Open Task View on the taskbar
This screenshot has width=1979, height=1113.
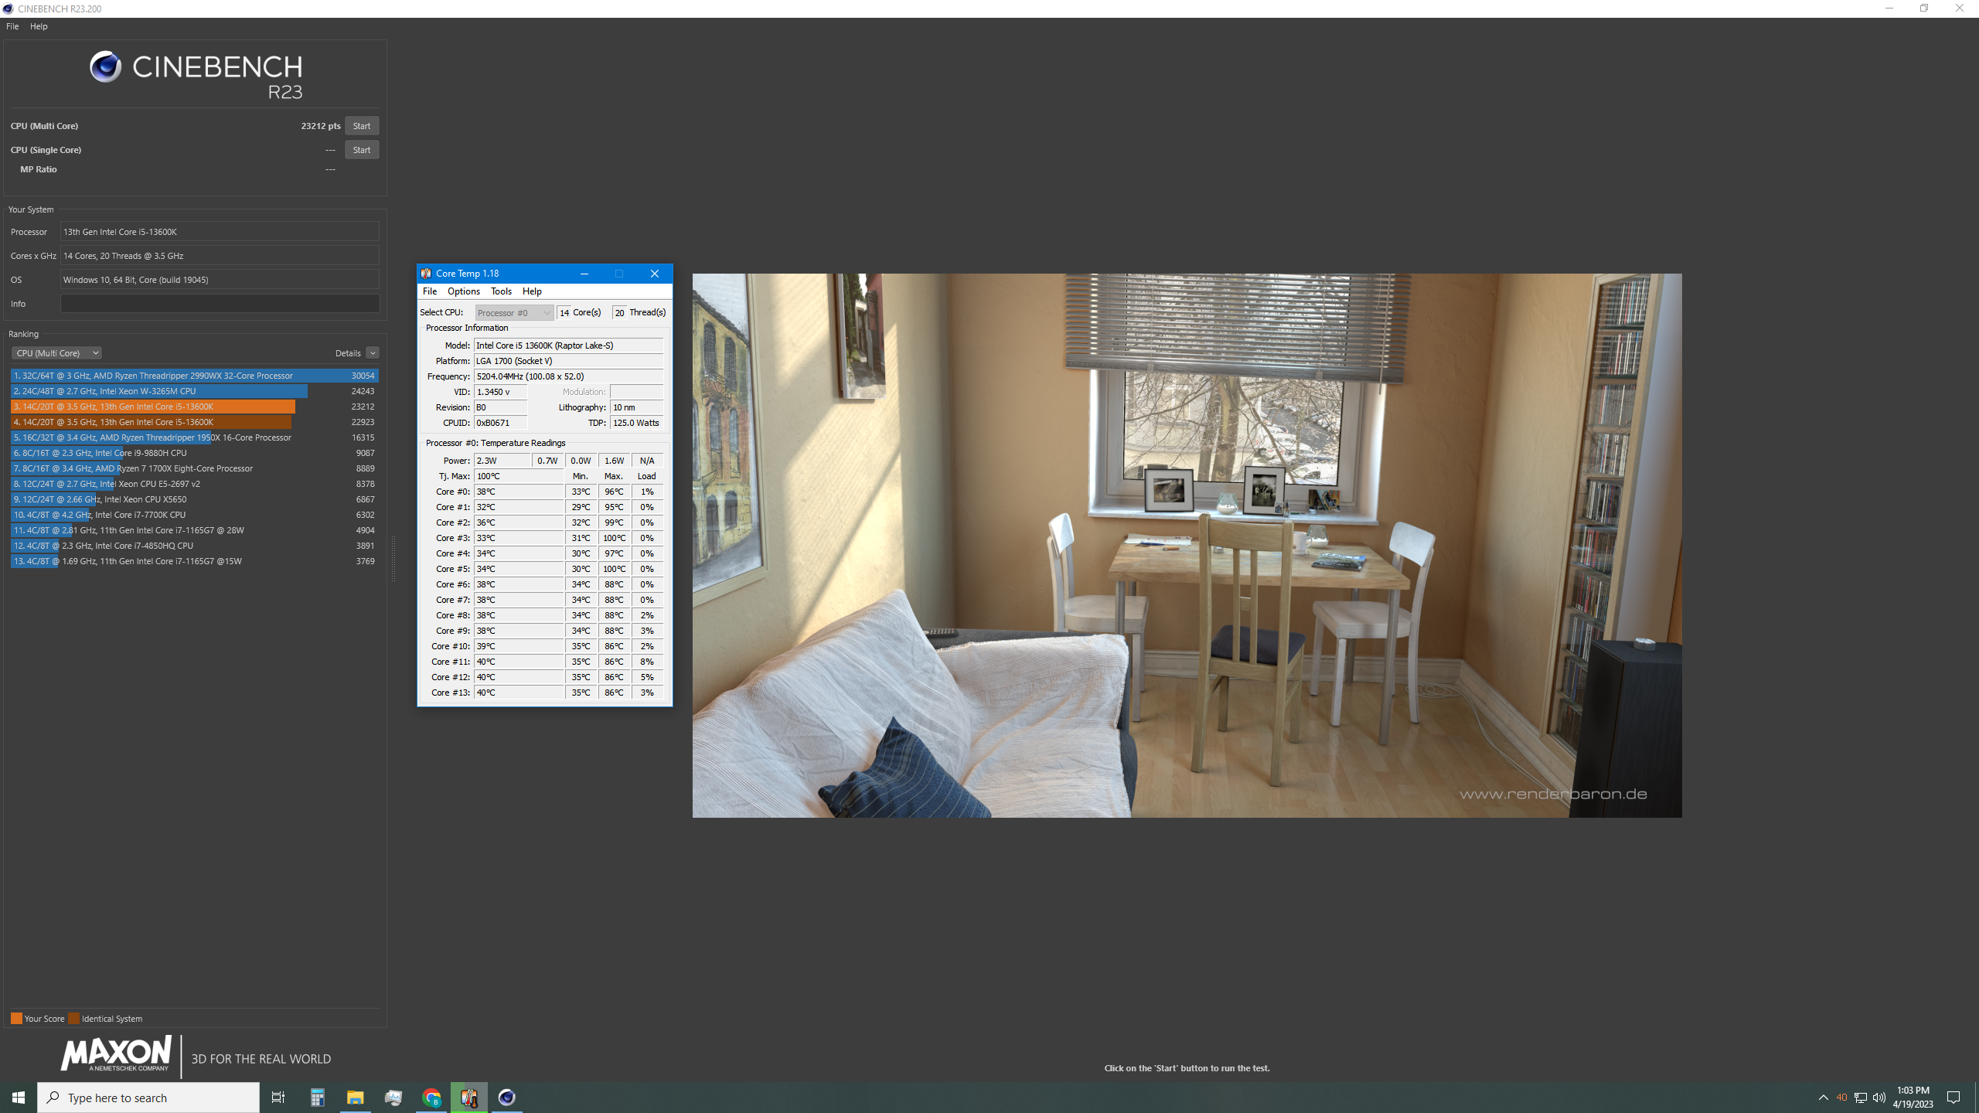(278, 1098)
